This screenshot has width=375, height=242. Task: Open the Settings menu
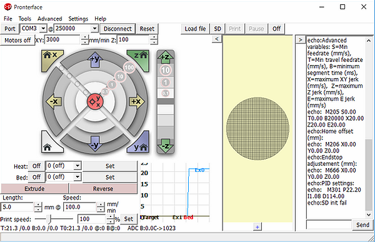pos(78,19)
